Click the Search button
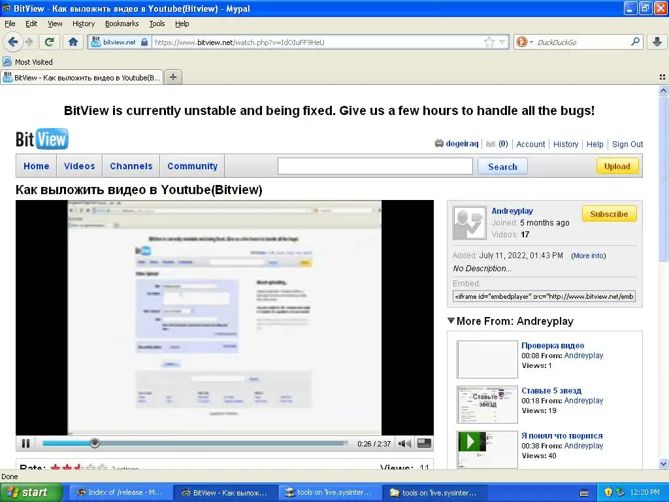 tap(502, 167)
